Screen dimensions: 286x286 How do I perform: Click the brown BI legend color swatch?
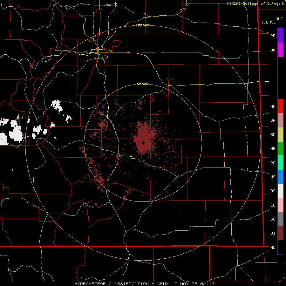(281, 233)
